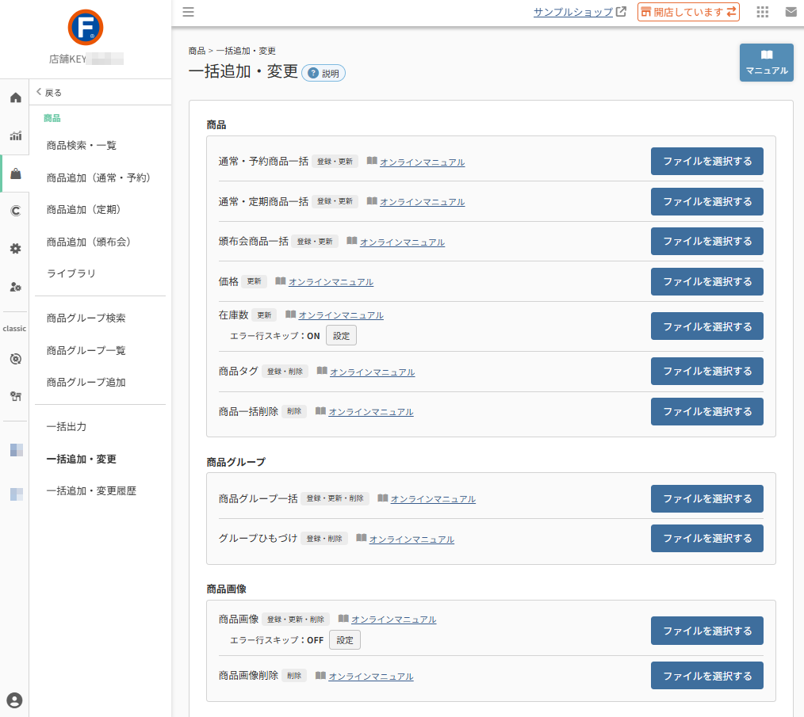Choose a file for 在庫数 update
Image resolution: width=804 pixels, height=717 pixels.
706,326
